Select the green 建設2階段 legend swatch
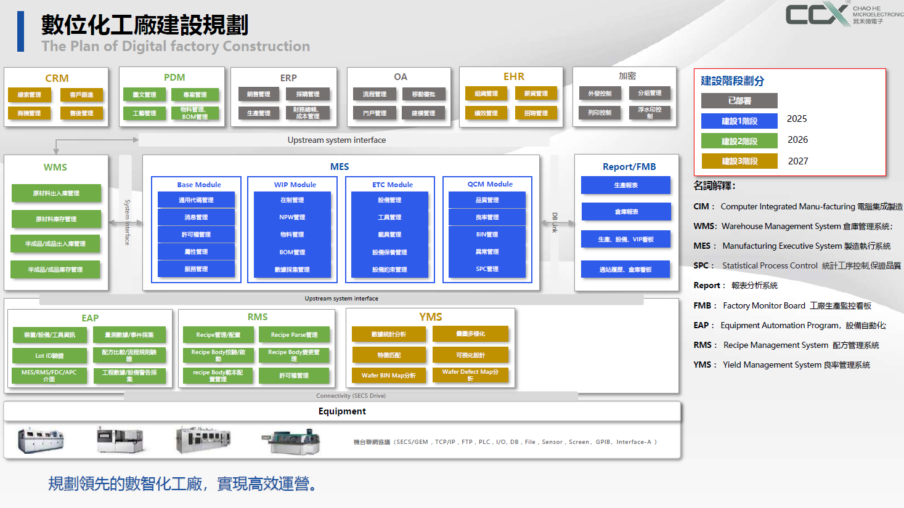 tap(739, 141)
